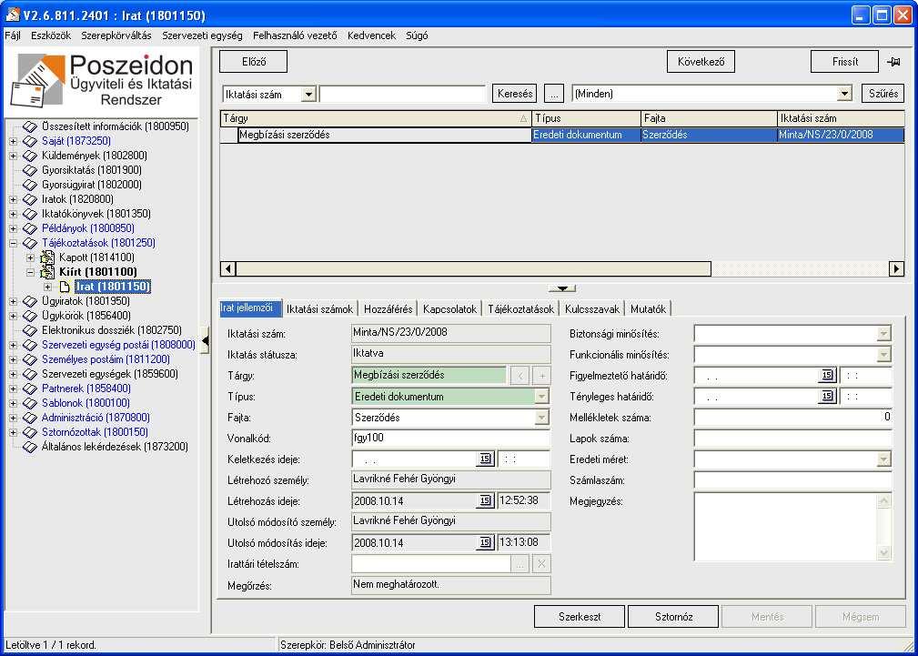Click the Iratok node icon
The image size is (918, 656).
[x=30, y=199]
